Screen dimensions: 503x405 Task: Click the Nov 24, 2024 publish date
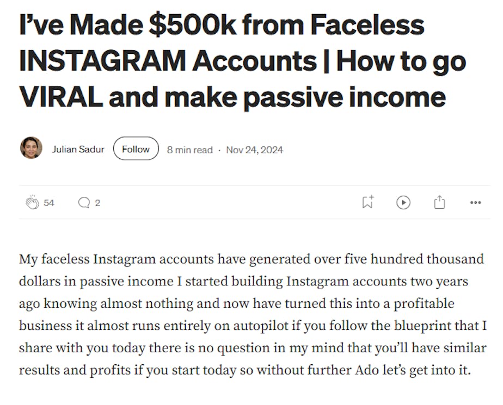point(254,149)
